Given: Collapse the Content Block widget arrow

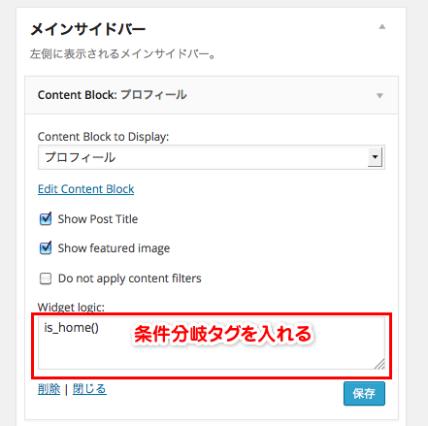Looking at the screenshot, I should click(379, 95).
